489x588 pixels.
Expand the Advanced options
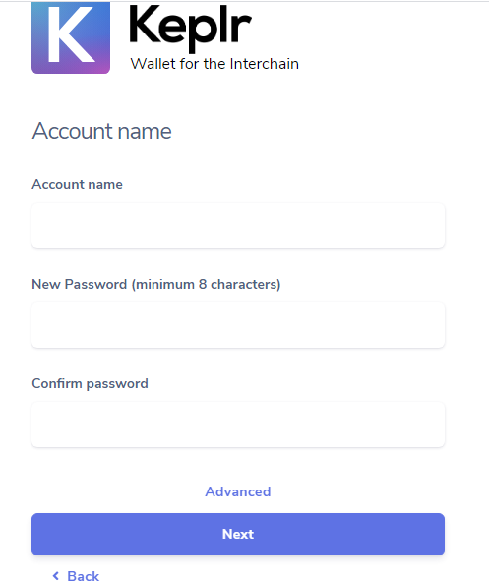point(238,491)
